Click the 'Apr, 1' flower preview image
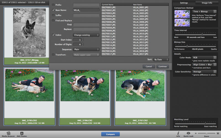Viewport: 221px width, 138px height. [x=182, y=23]
